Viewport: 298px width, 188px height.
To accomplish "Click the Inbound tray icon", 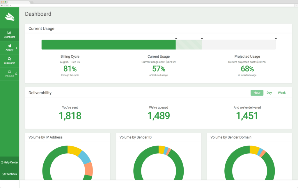I will tap(9, 71).
